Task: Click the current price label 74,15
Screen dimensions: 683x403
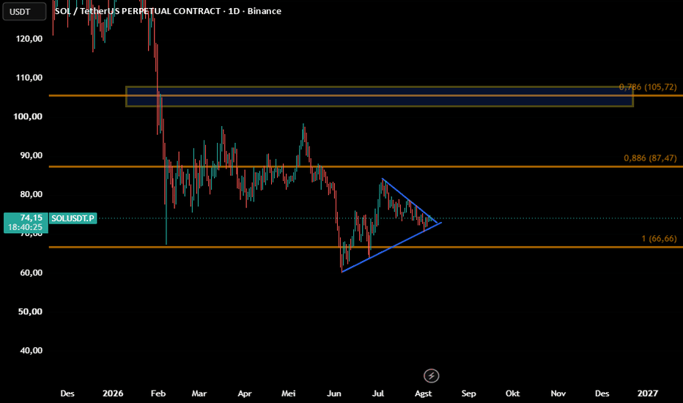Action: click(32, 218)
